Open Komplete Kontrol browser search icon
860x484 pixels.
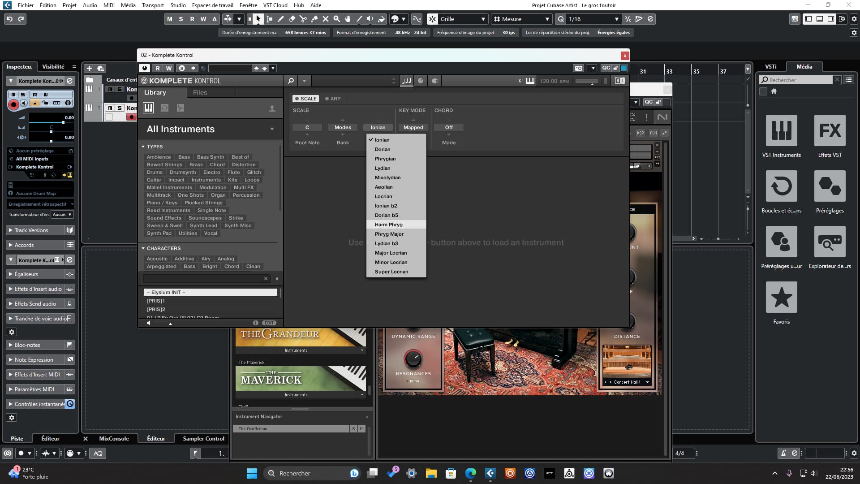291,81
